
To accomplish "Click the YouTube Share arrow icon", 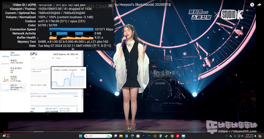I will 259,5.
